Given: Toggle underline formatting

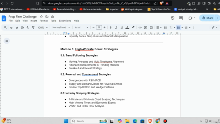Looking at the screenshot, I should (121, 28).
